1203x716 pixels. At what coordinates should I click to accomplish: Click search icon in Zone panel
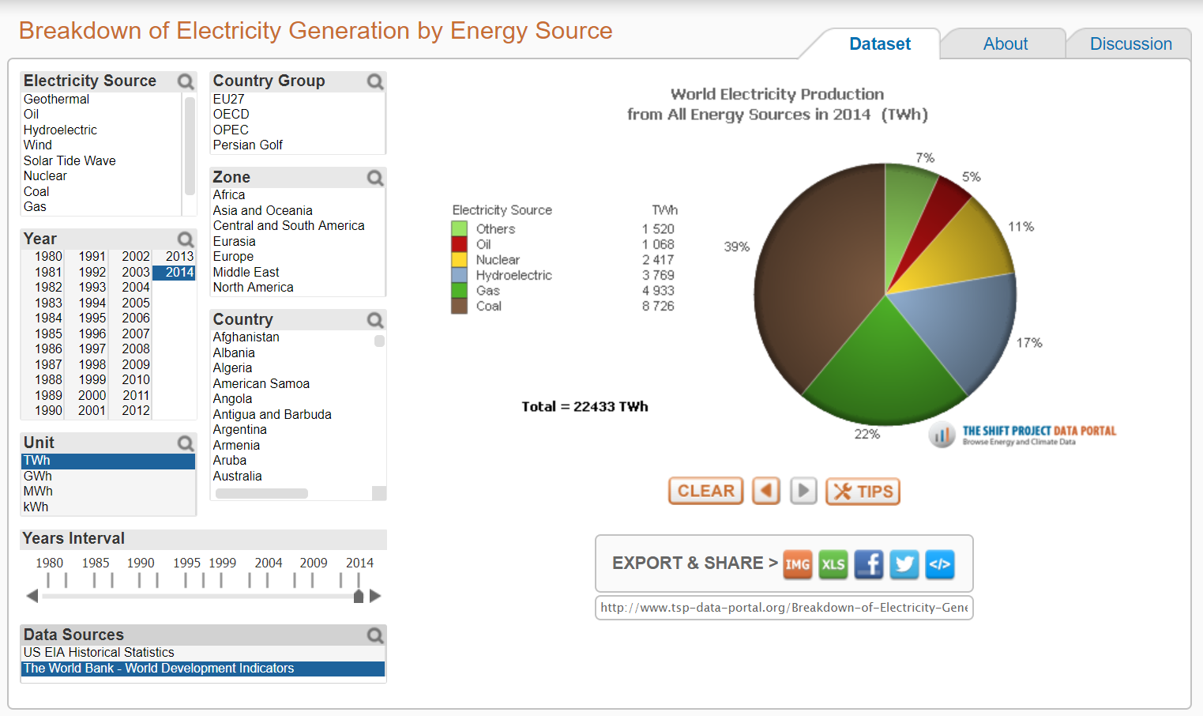(375, 178)
